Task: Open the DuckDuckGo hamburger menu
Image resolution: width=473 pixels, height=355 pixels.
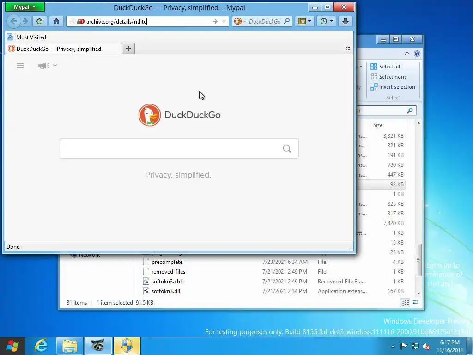Action: [x=20, y=66]
